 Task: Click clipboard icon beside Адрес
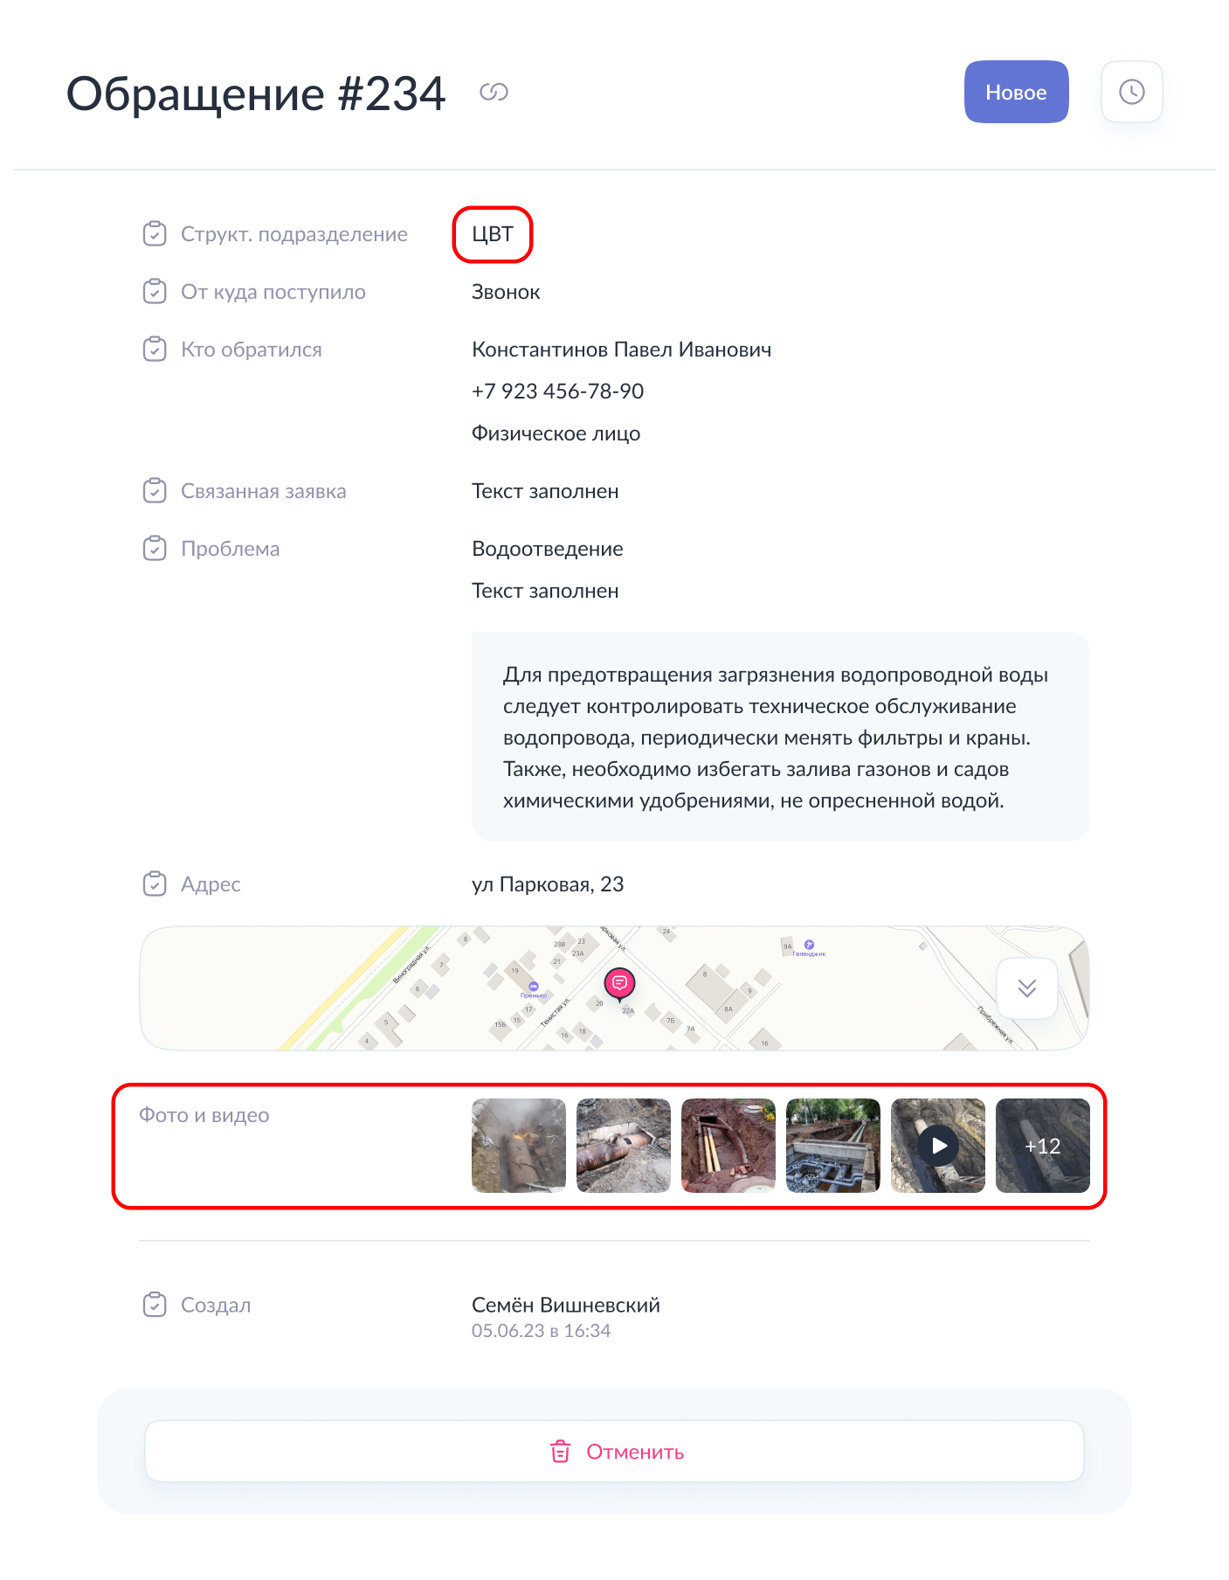[155, 884]
